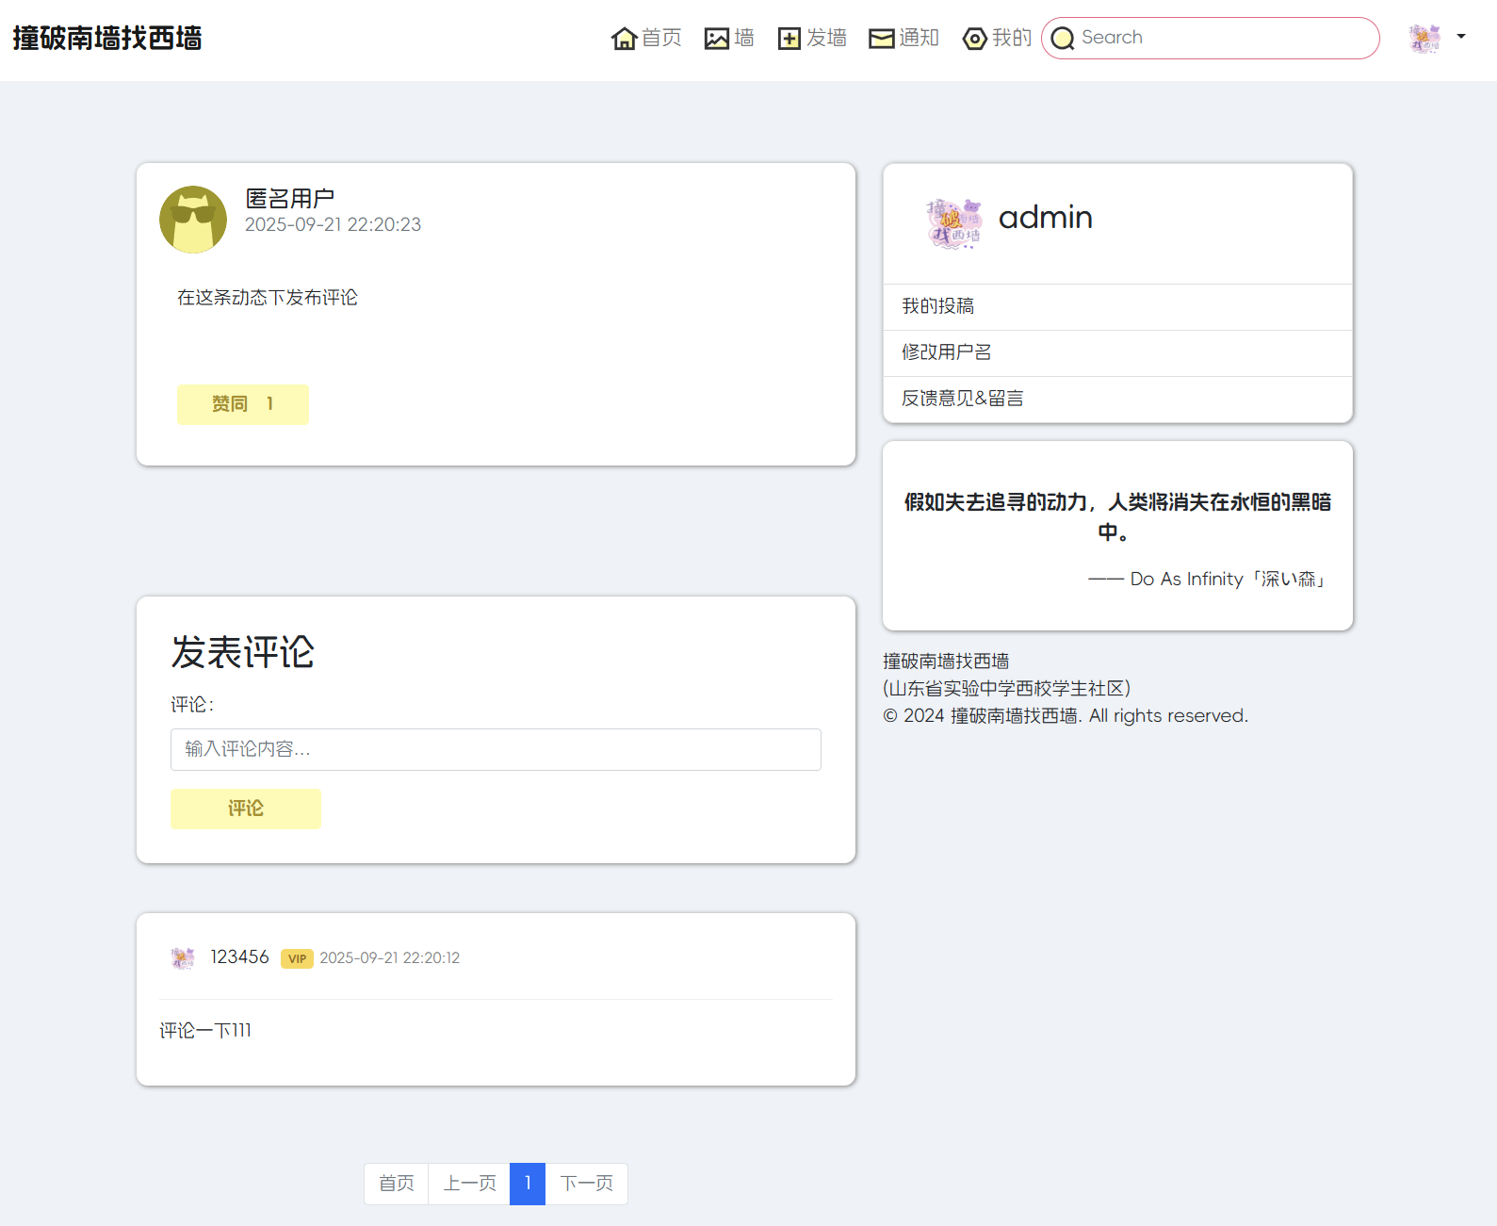Click the post text 在这条动态下发布评论
Image resolution: width=1497 pixels, height=1226 pixels.
coord(268,298)
